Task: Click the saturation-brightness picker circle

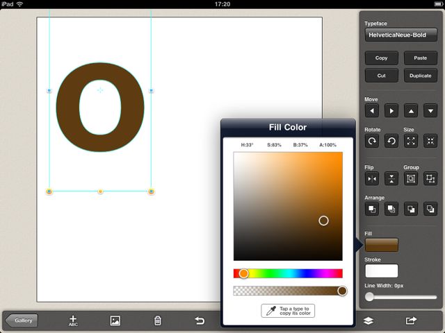Action: 323,221
